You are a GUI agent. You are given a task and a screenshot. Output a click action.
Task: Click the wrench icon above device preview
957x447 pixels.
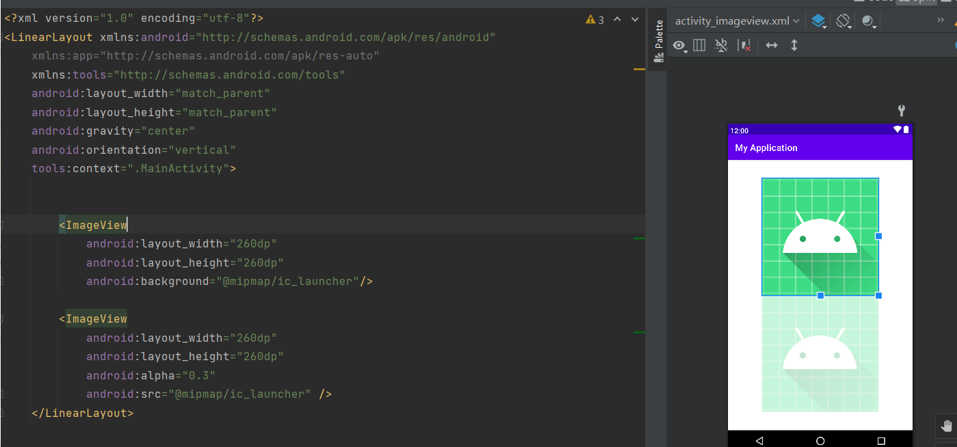point(902,111)
